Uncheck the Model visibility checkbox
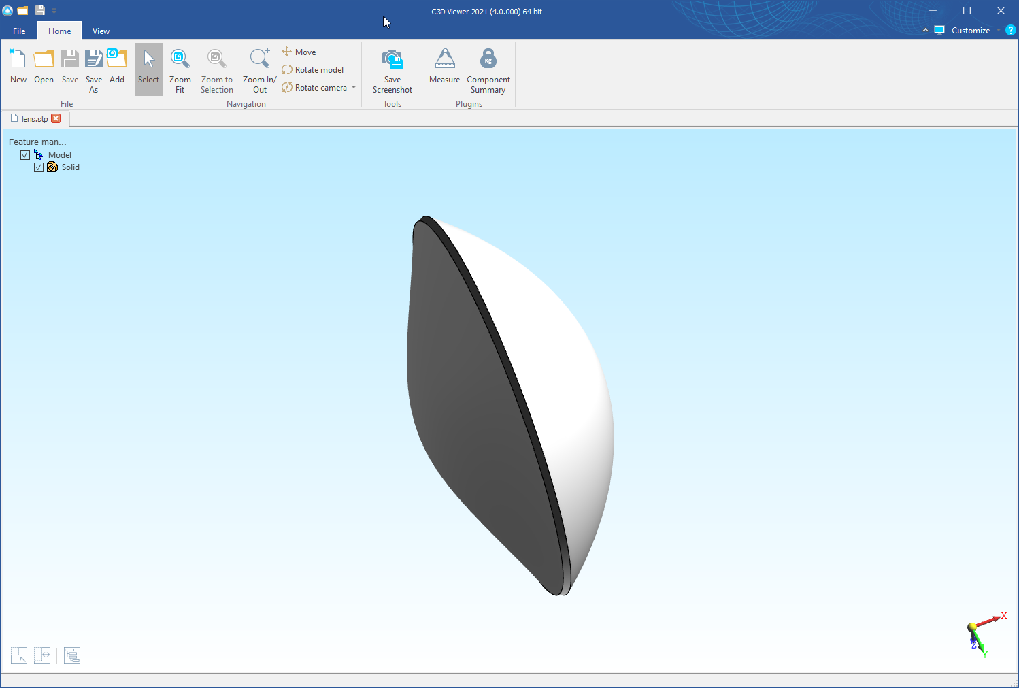This screenshot has height=688, width=1019. click(25, 155)
